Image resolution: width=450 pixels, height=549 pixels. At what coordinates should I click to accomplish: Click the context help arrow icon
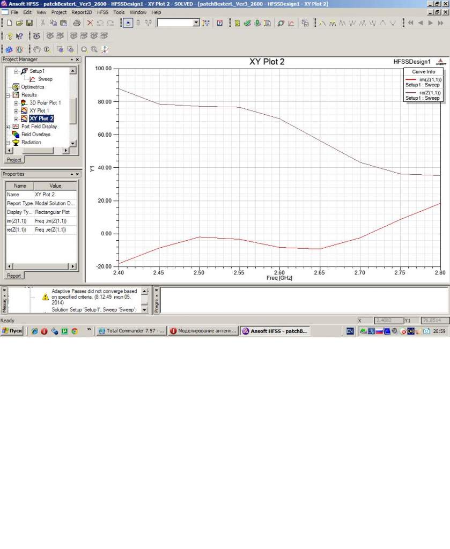point(19,36)
